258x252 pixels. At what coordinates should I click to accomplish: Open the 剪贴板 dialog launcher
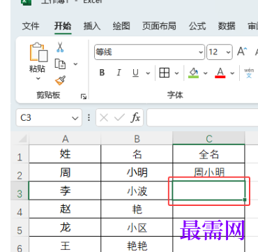pyautogui.click(x=84, y=96)
